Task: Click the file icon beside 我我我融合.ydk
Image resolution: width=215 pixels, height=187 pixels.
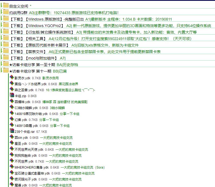Action: (x=12, y=155)
